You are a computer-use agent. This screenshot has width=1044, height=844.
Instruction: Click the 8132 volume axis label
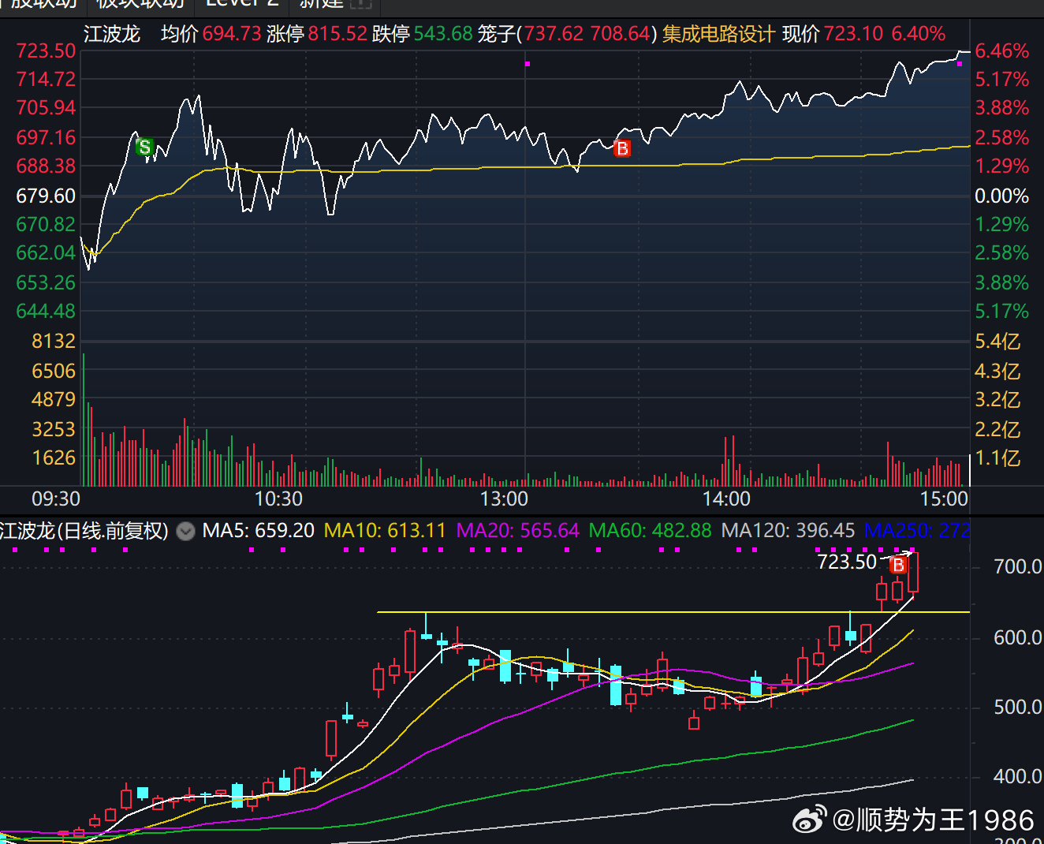coord(54,342)
